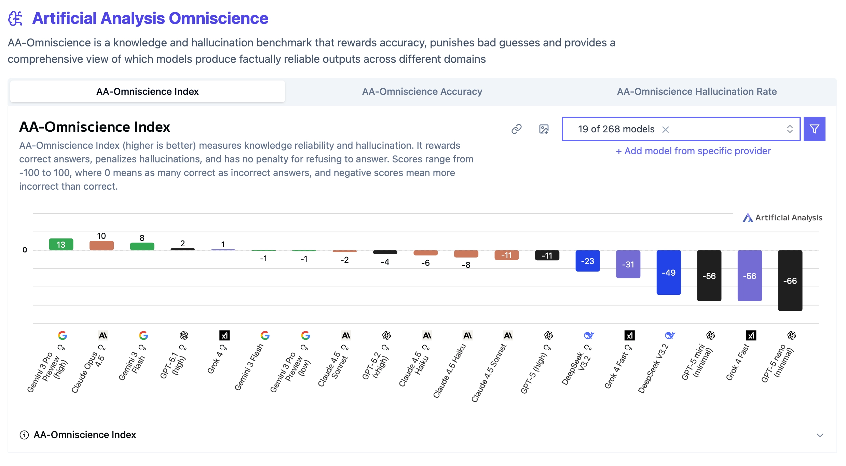Clear the selected models with the X
Screen dimensions: 846x466
click(665, 129)
